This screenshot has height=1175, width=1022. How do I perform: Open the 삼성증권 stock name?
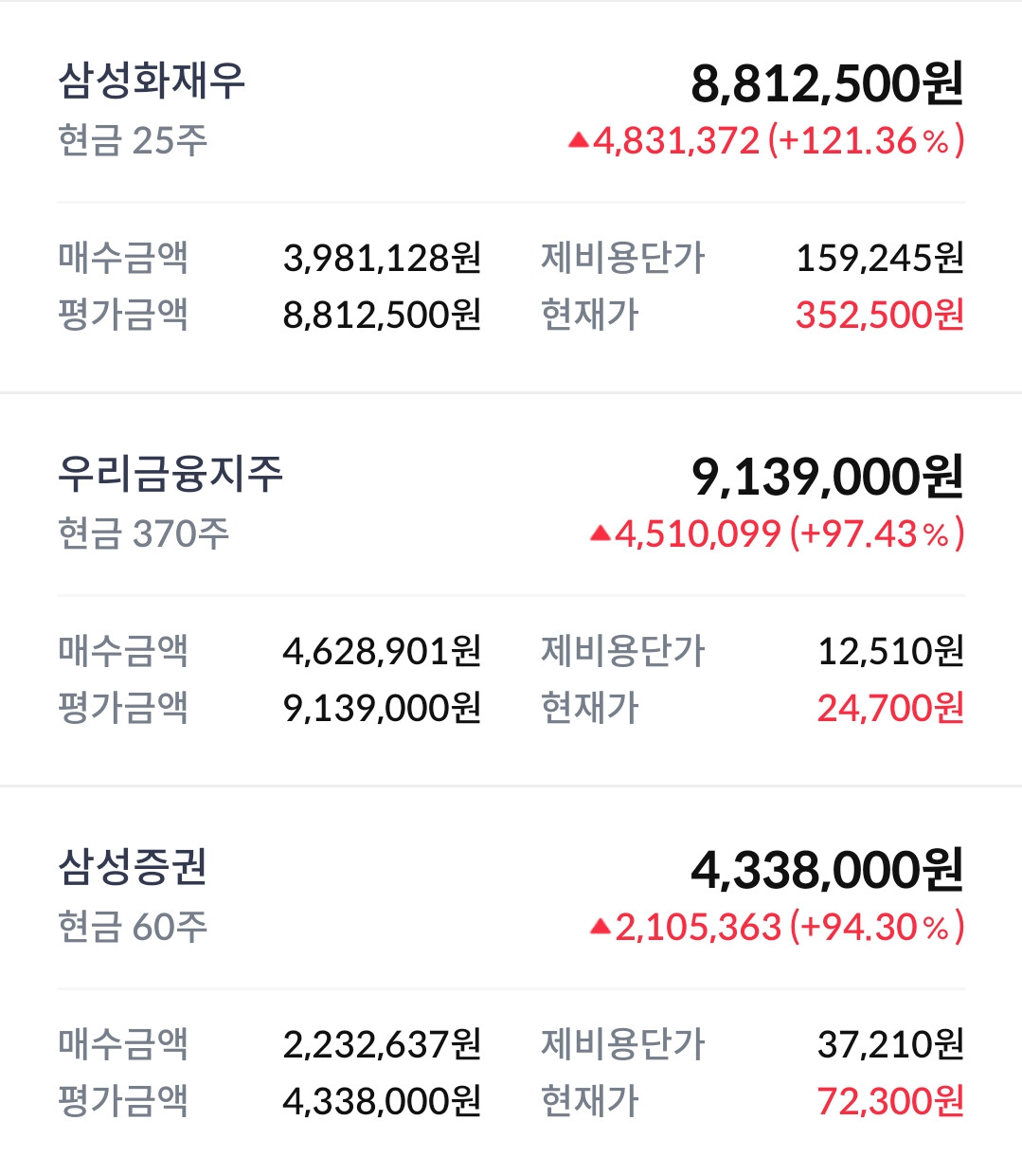[x=133, y=866]
